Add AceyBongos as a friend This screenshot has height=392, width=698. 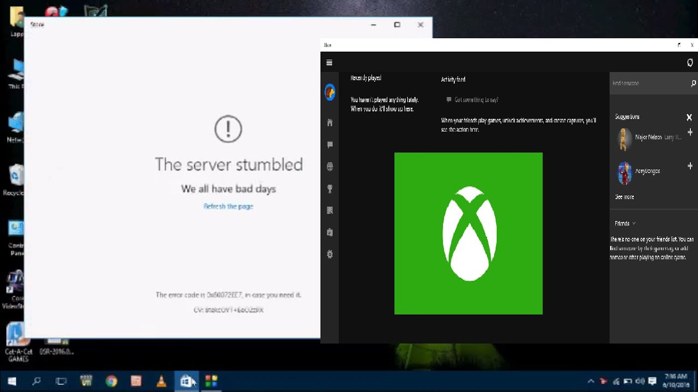point(690,166)
